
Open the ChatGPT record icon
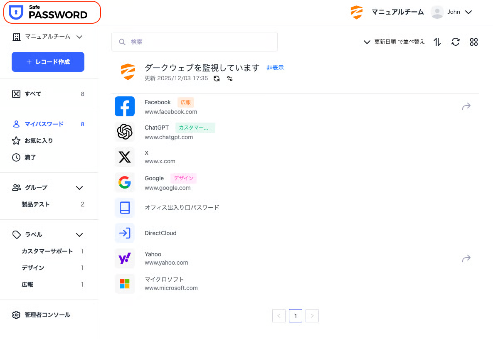pyautogui.click(x=125, y=132)
